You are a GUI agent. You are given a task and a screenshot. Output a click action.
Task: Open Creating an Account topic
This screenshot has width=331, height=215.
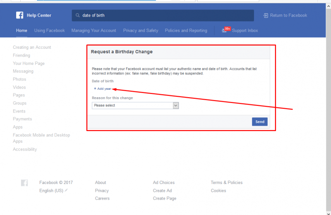click(x=32, y=47)
